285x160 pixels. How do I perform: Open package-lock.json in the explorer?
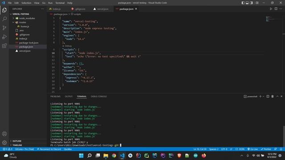(28, 43)
